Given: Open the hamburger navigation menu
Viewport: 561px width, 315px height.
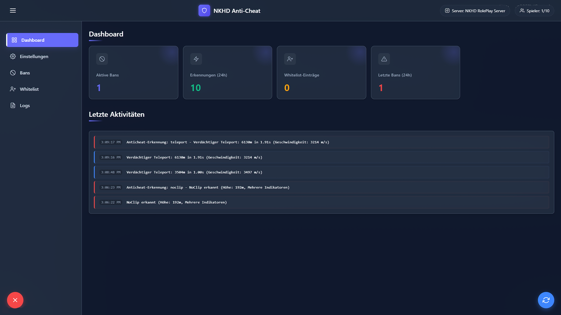Looking at the screenshot, I should coord(13,10).
